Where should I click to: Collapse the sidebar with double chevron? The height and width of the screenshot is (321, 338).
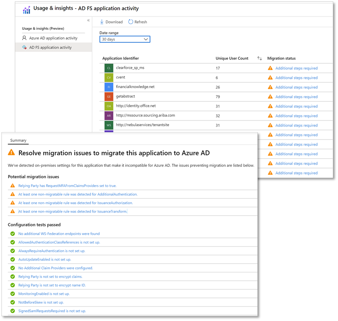pos(88,20)
